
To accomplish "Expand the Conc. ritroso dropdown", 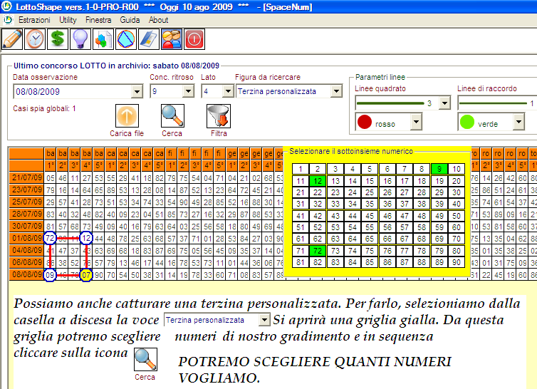I will coord(188,91).
